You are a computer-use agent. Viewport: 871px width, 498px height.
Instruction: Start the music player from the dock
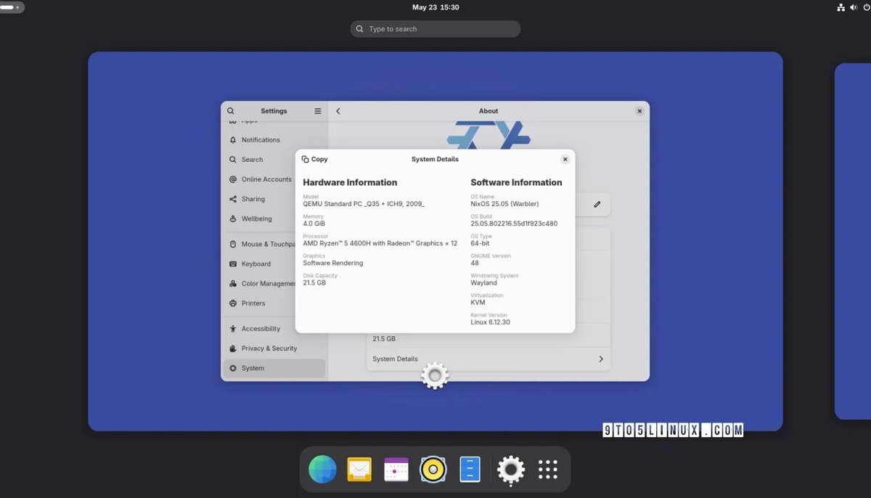click(x=433, y=469)
